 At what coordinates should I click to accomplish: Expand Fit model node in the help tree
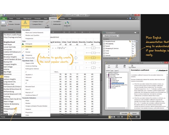pyautogui.click(x=109, y=88)
